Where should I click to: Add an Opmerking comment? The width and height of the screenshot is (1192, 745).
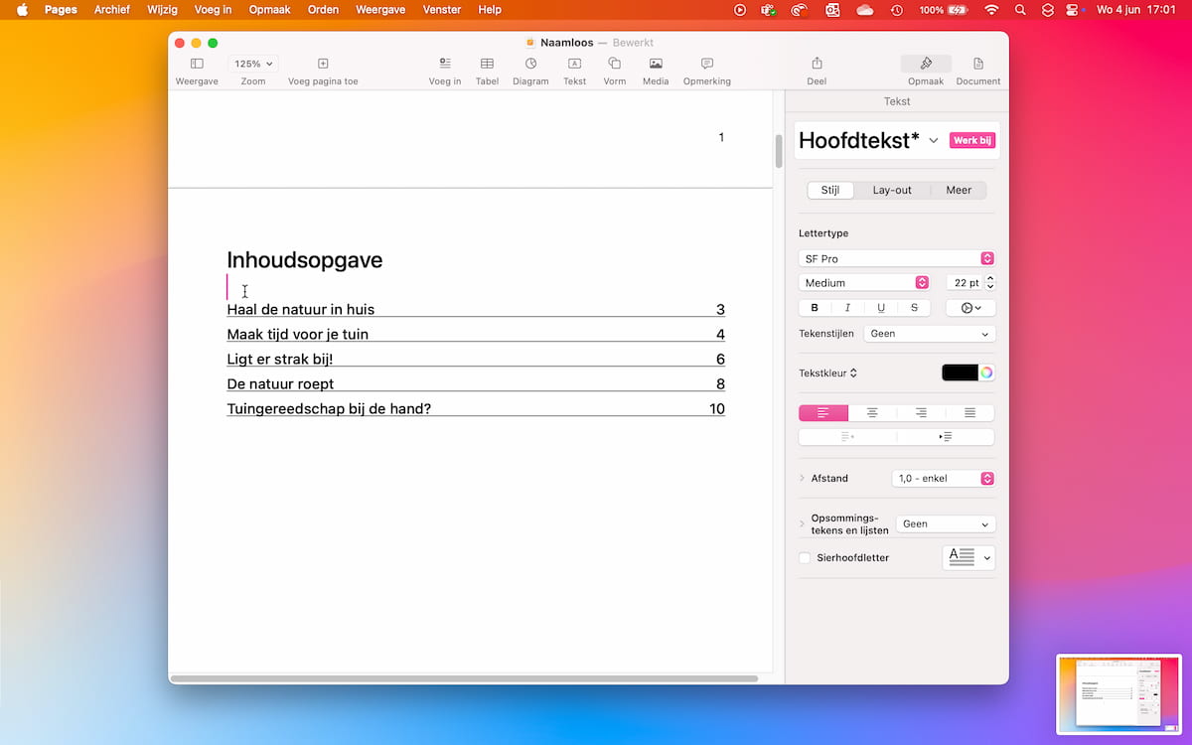[x=706, y=65]
